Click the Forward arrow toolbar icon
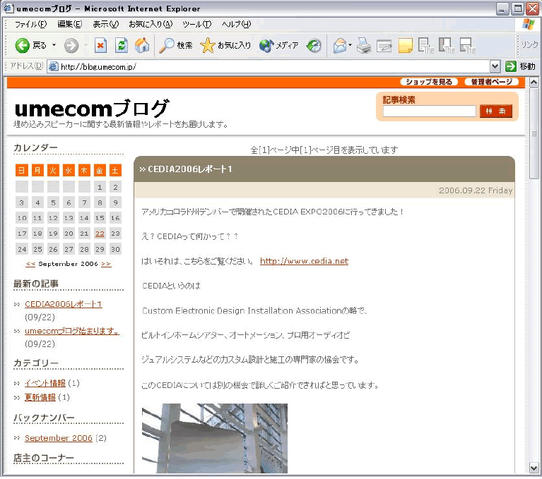 71,46
